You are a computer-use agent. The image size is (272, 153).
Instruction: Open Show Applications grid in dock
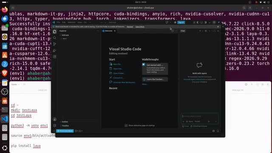(x=5, y=148)
